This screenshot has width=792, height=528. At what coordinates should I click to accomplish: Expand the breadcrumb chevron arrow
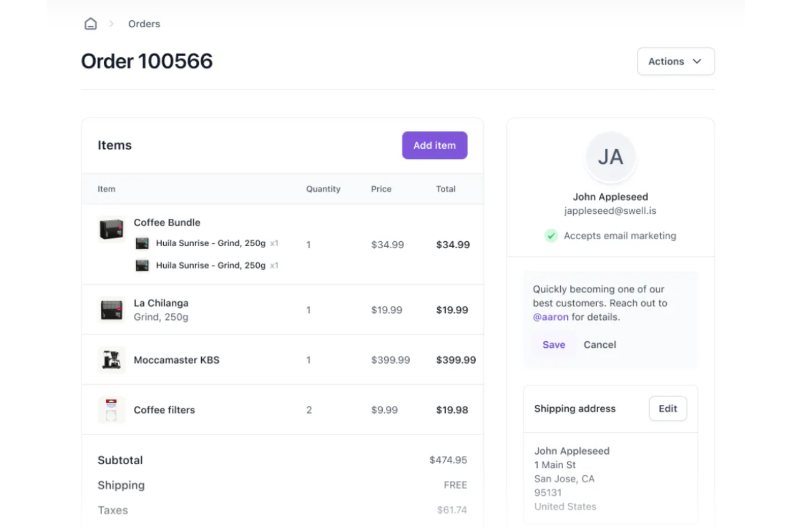111,24
